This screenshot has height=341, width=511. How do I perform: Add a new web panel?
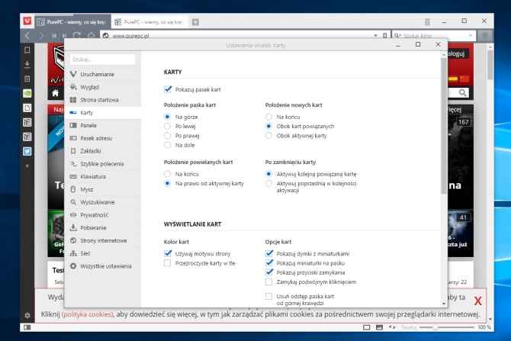click(27, 166)
